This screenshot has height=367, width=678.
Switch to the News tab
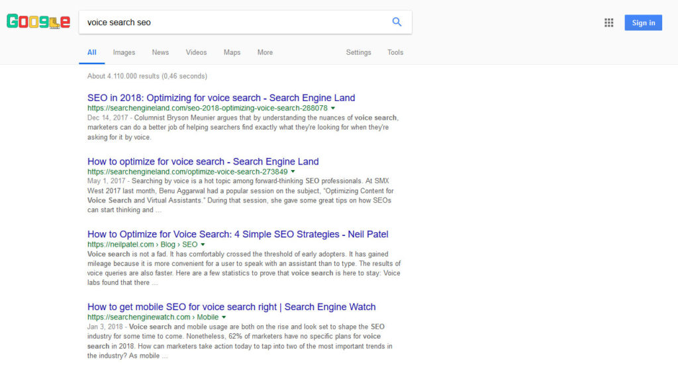click(x=160, y=52)
